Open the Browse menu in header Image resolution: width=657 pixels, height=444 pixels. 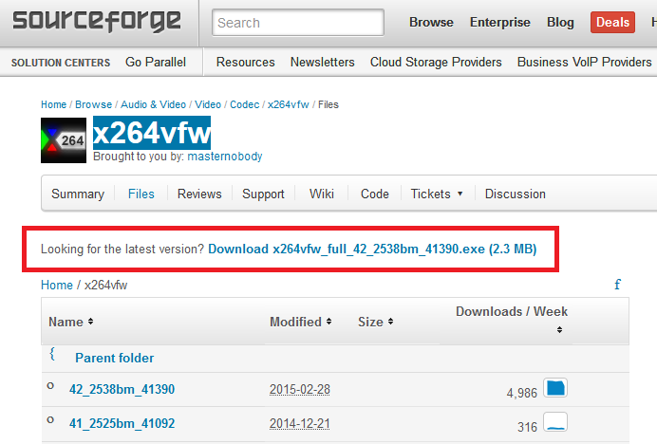pyautogui.click(x=431, y=22)
